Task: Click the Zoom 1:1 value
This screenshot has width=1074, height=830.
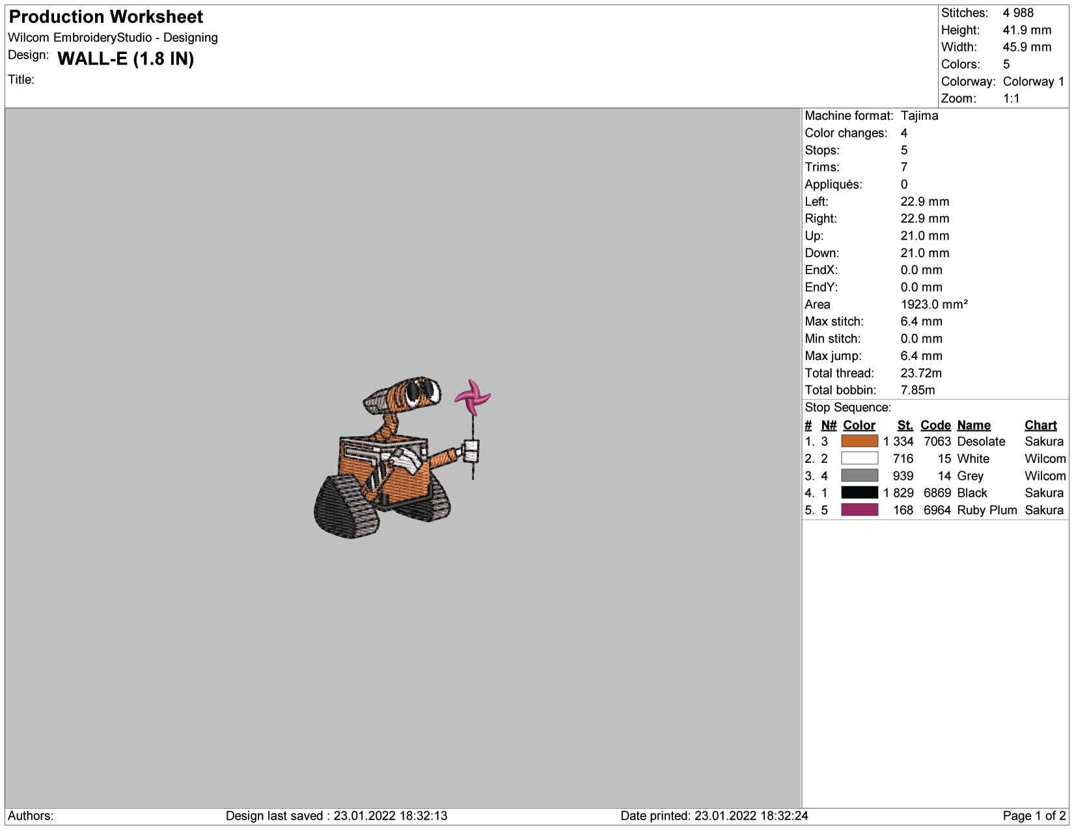Action: click(x=1012, y=98)
